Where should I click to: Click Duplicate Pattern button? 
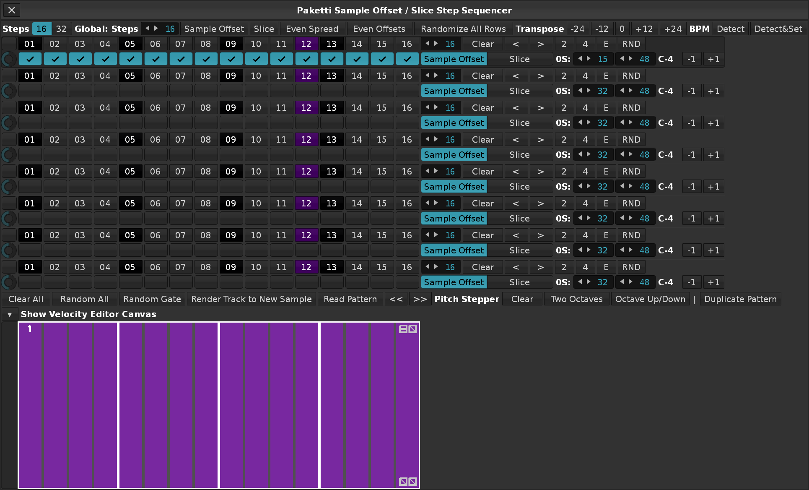point(740,299)
